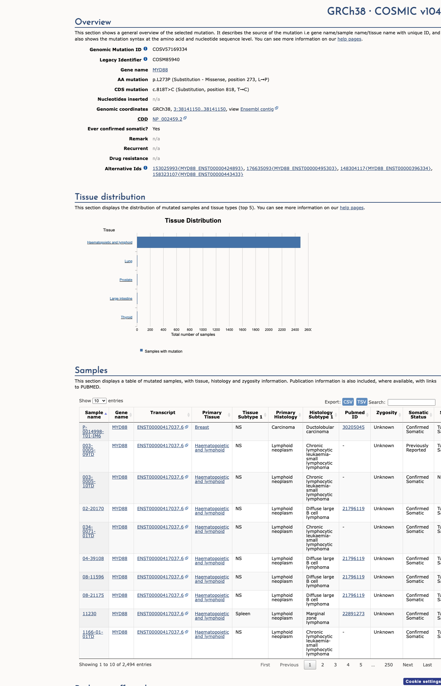Click the transcript external-link icon in the 08-11596 row
Screen dimensions: 441x686
pyautogui.click(x=187, y=577)
